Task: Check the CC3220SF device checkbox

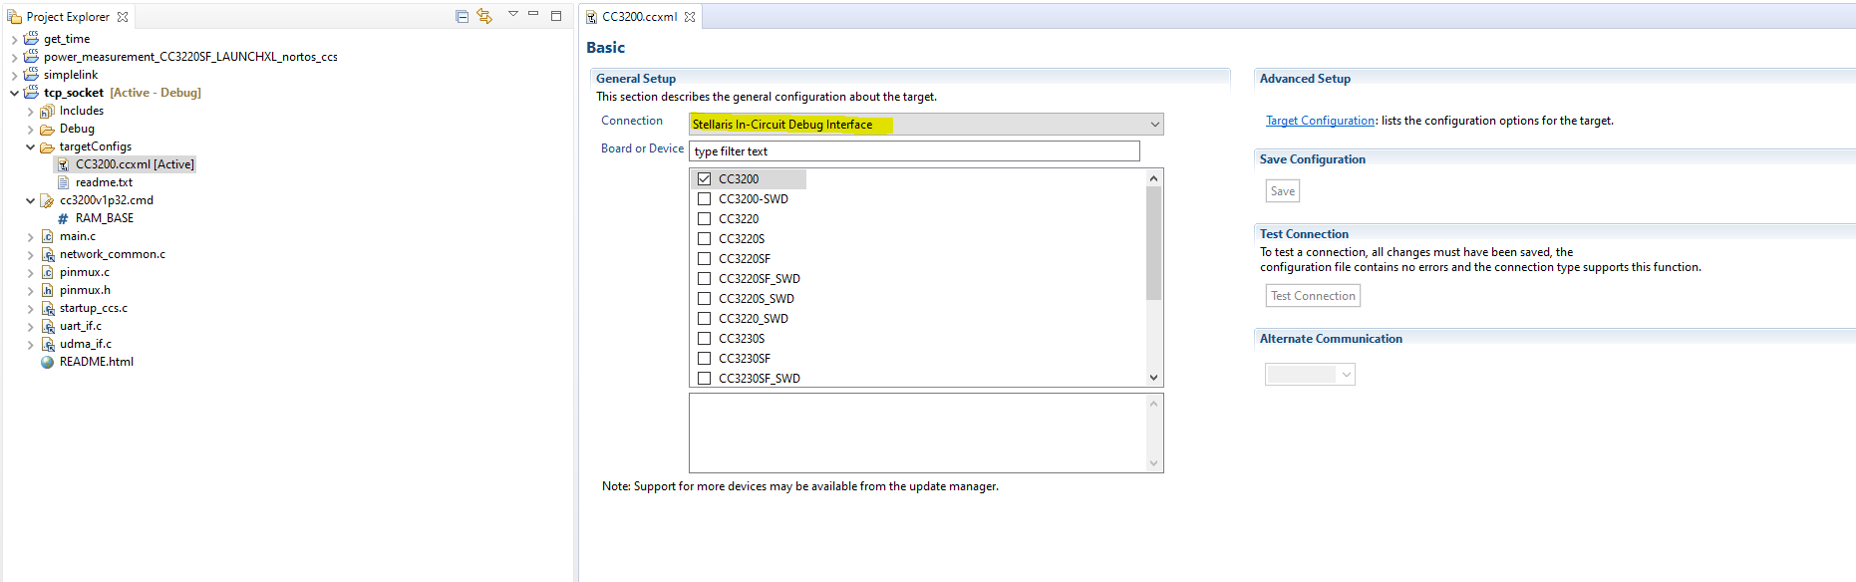Action: pos(705,259)
